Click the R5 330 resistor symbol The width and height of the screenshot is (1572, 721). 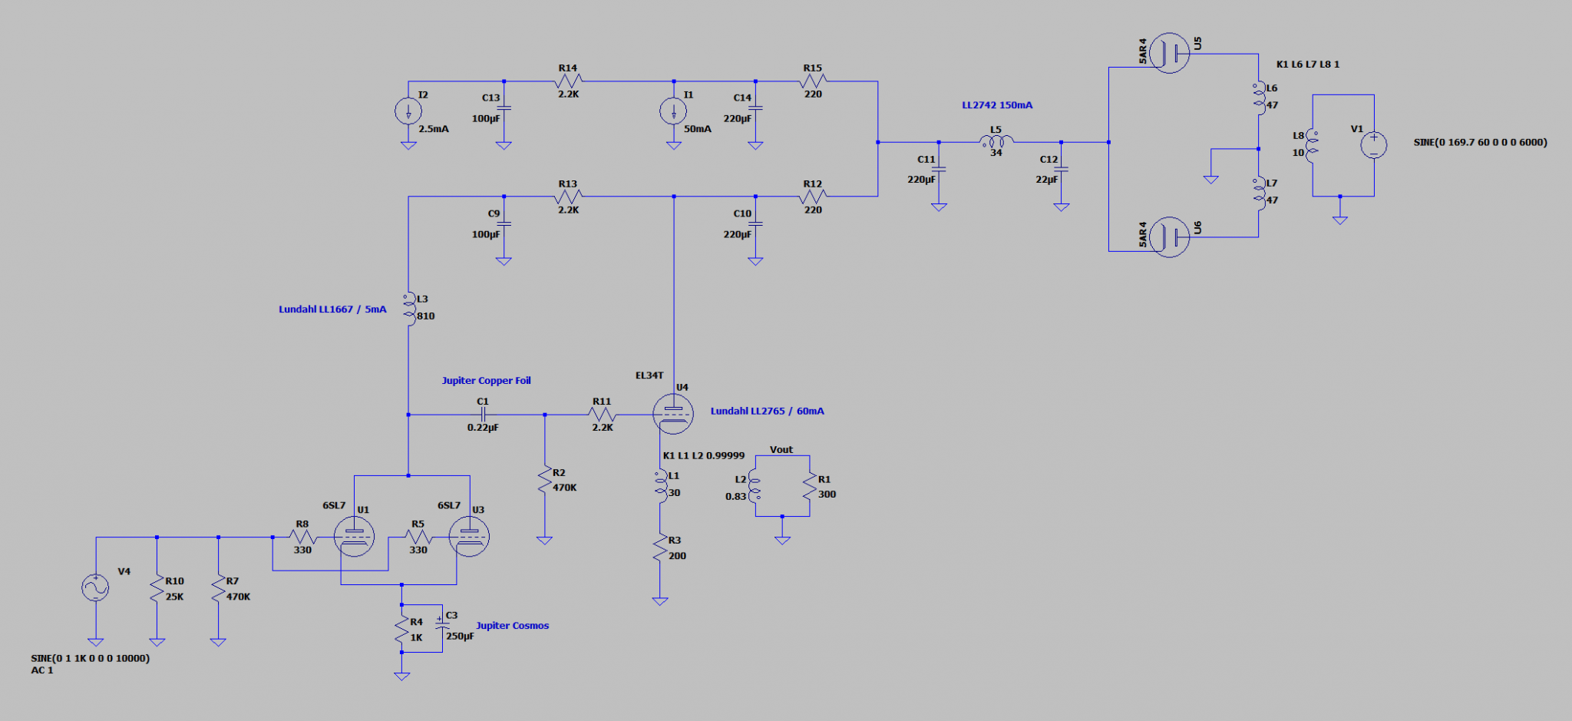pos(418,537)
